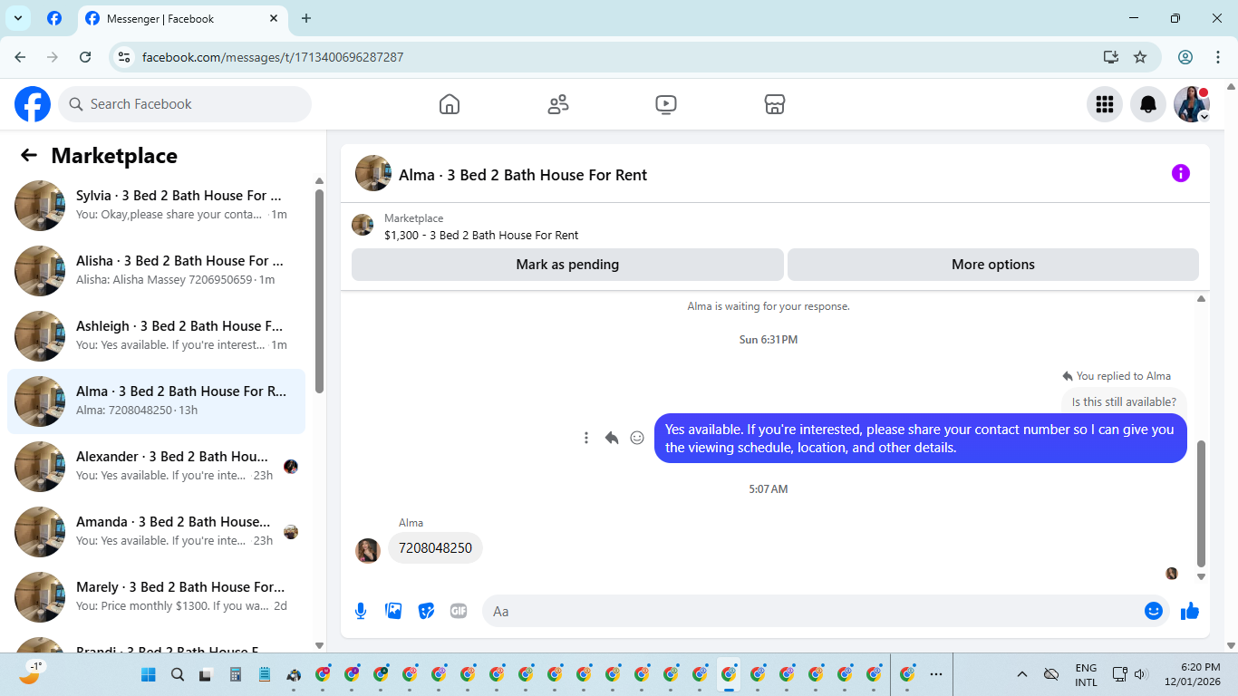The width and height of the screenshot is (1238, 696).
Task: Show hidden system tray icons
Action: click(x=1022, y=674)
